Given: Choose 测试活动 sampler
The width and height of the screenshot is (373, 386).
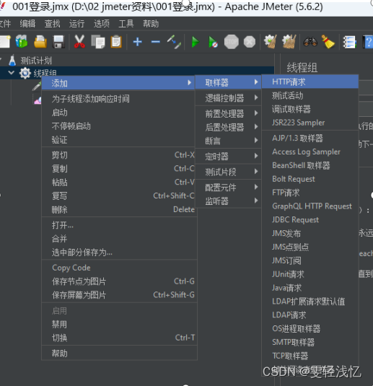Looking at the screenshot, I should click(310, 95).
